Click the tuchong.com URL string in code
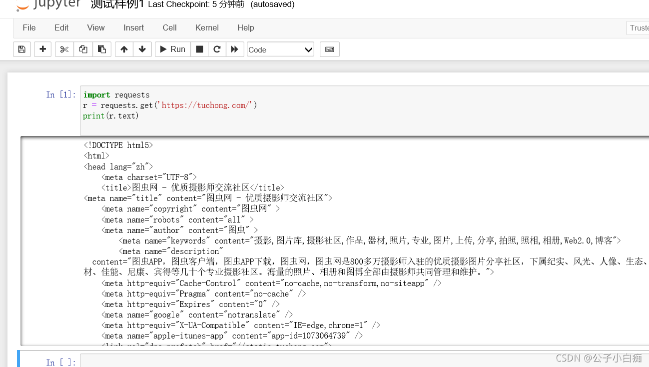Screen dimensions: 649x367 click(x=205, y=105)
